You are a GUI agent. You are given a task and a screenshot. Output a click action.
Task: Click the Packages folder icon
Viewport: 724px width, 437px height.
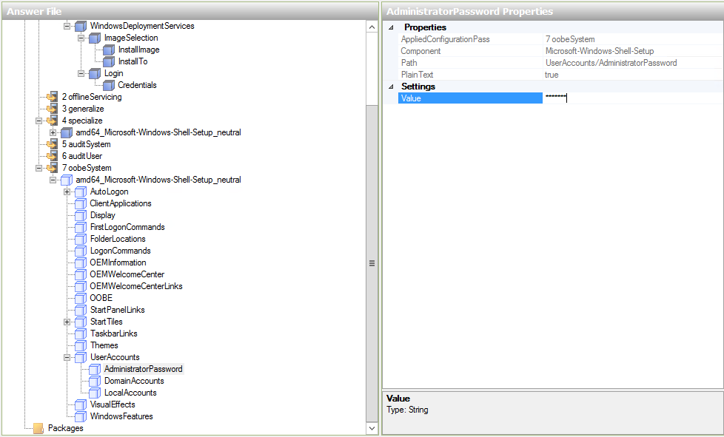(38, 428)
